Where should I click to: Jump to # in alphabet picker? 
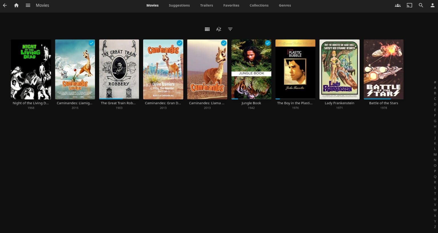(x=435, y=82)
